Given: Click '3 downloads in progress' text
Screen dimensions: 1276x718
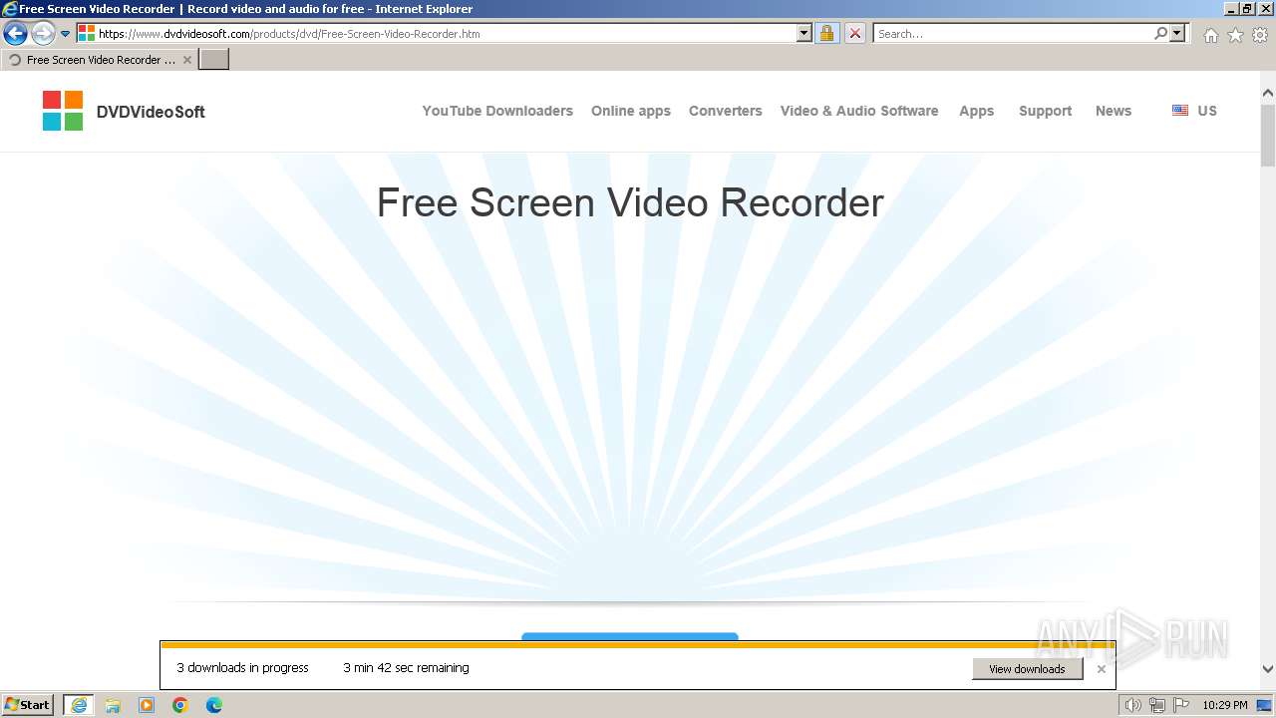Looking at the screenshot, I should point(243,668).
